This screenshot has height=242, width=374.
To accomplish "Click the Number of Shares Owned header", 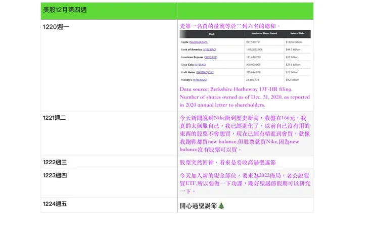I will tap(264, 33).
